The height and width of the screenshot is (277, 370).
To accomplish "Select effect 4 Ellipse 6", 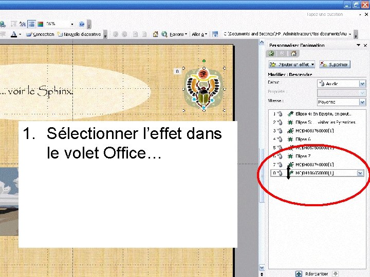I will 318,139.
